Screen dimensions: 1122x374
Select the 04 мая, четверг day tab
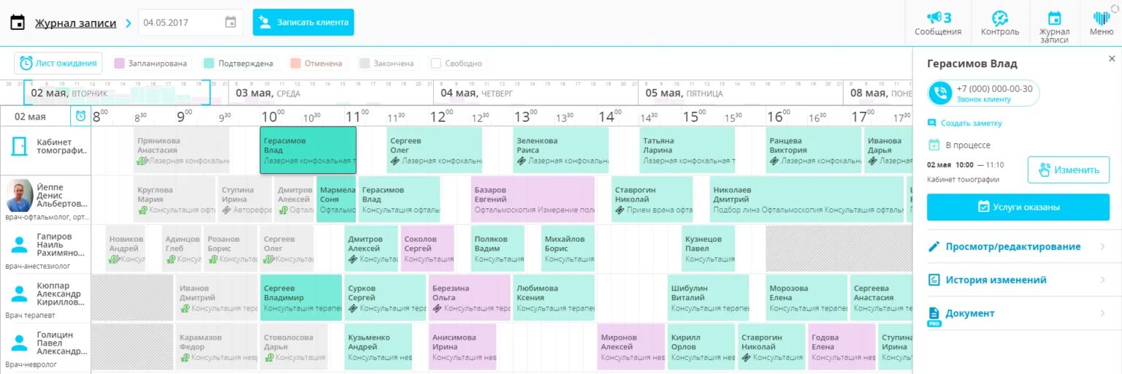point(536,93)
